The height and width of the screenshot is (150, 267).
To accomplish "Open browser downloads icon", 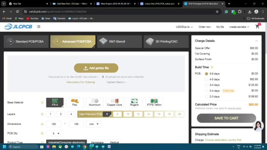I will [250, 11].
